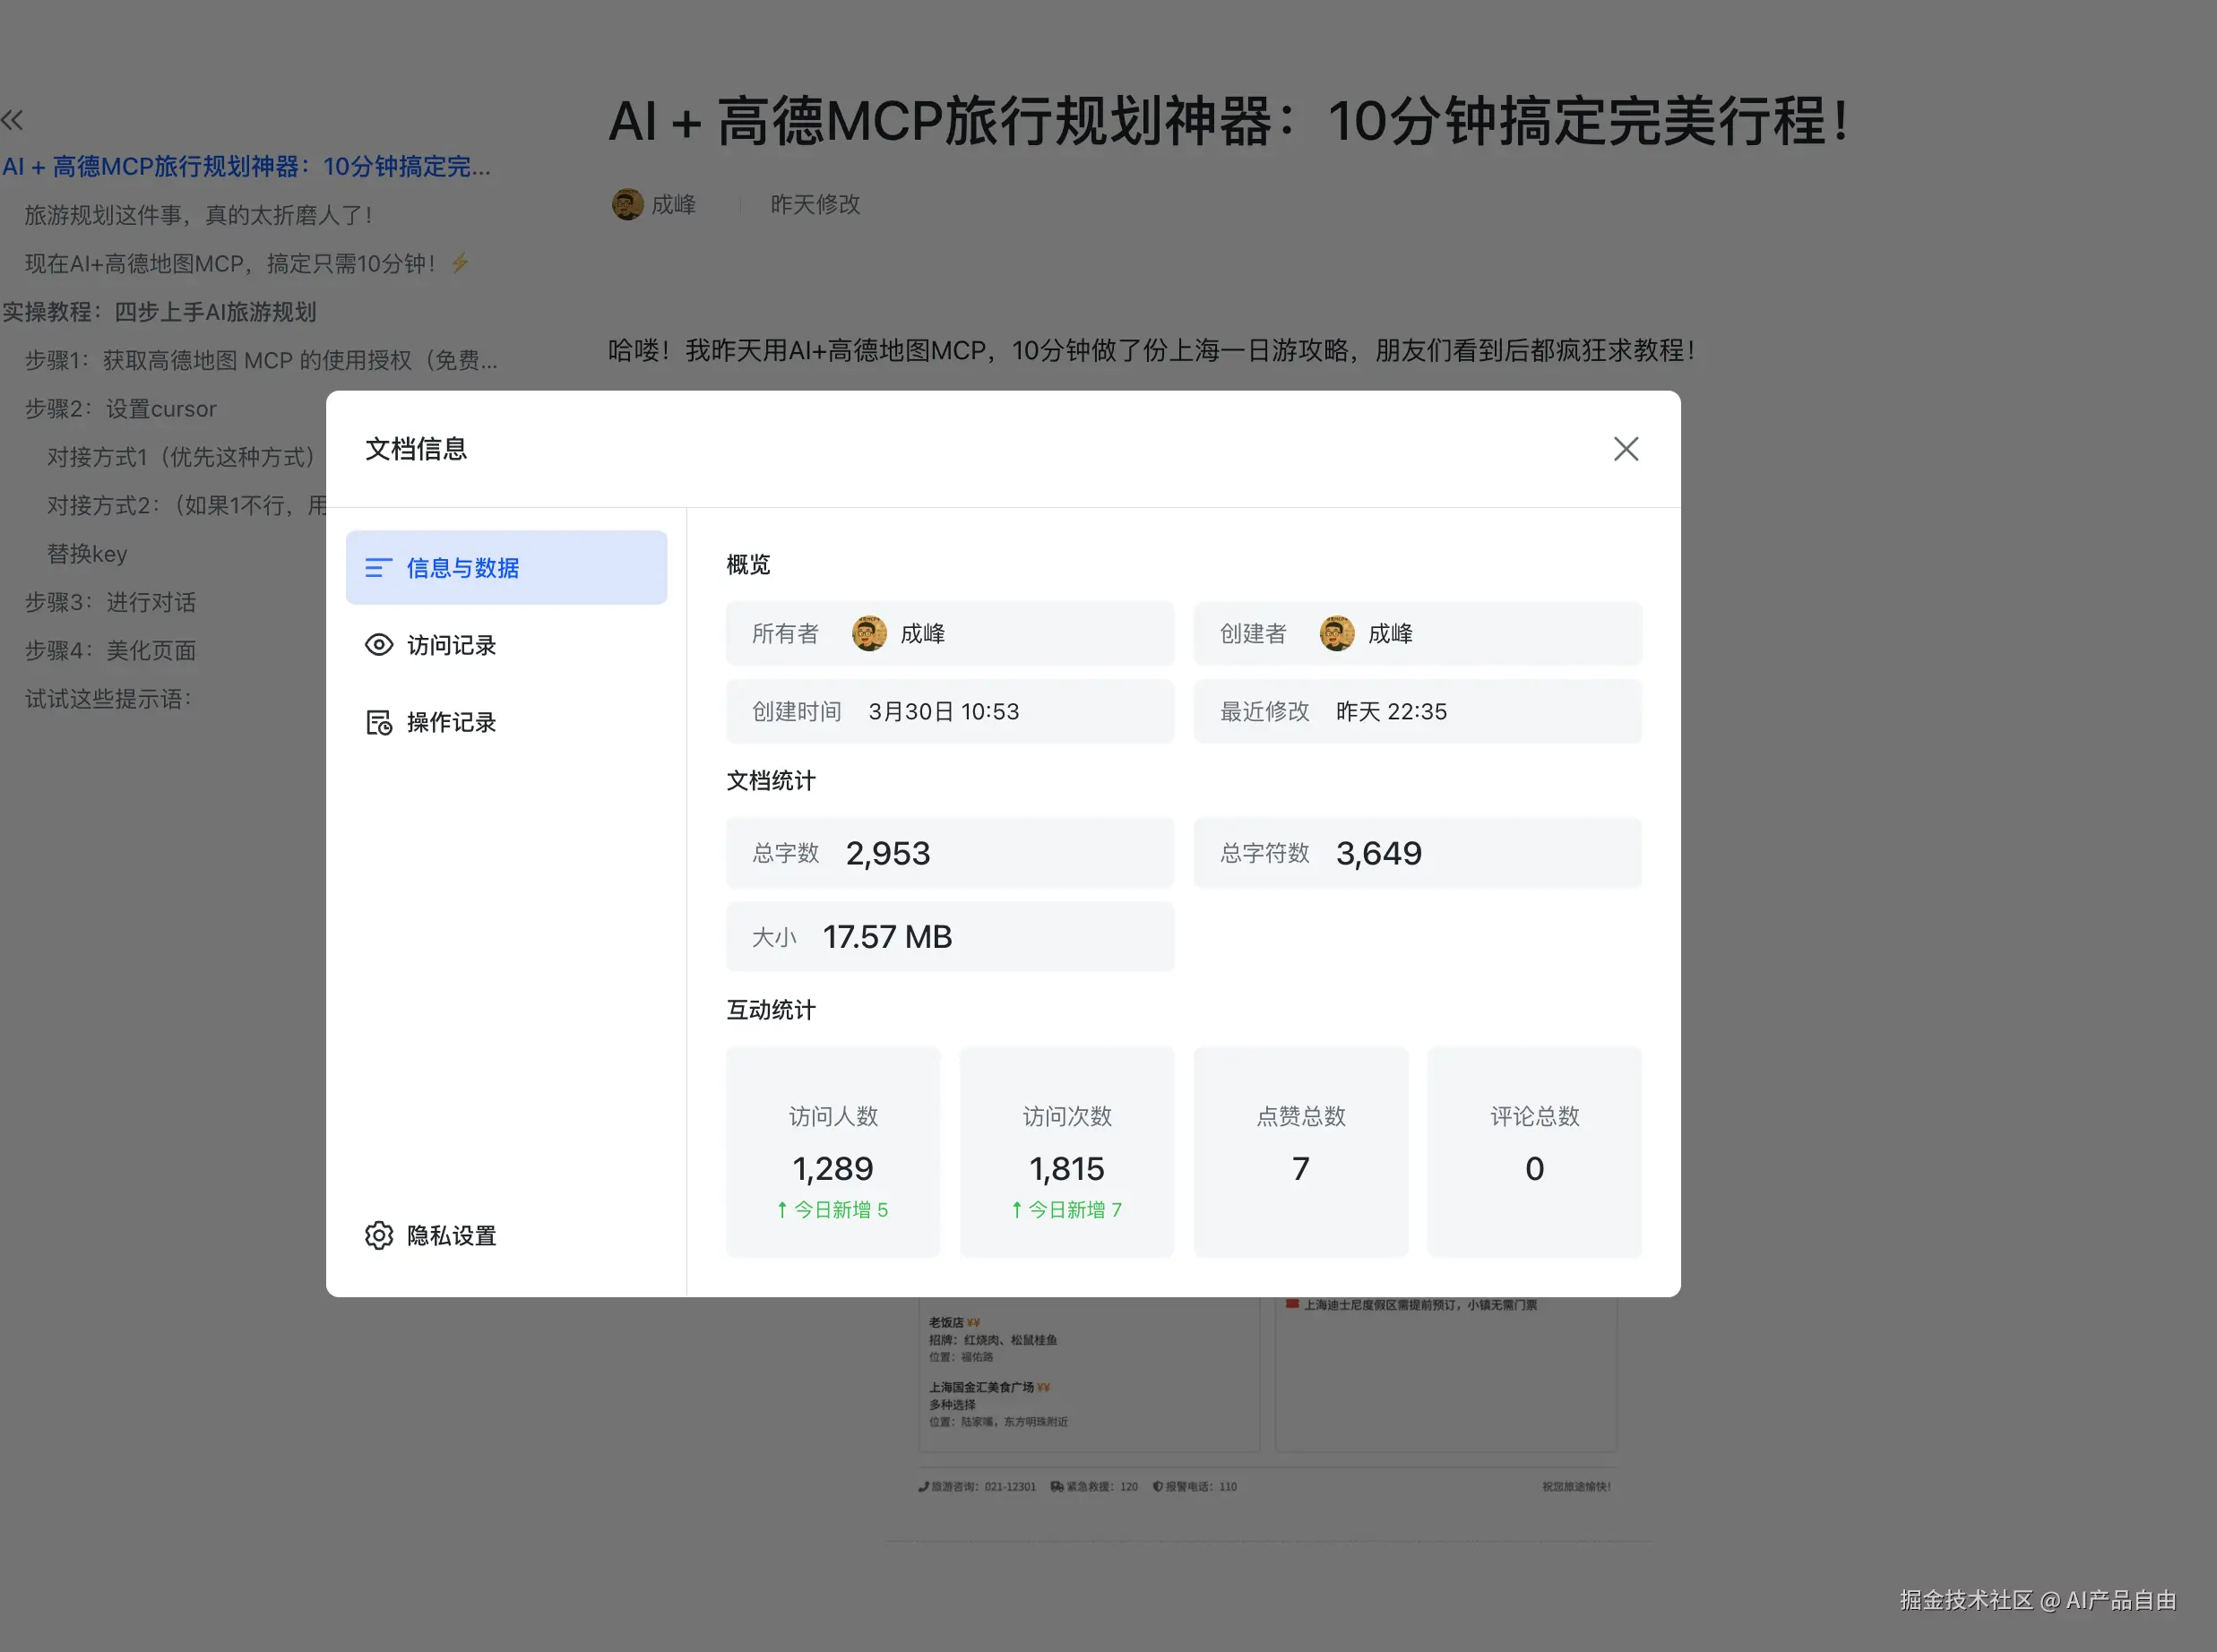This screenshot has width=2217, height=1652.
Task: Click the 操作记录 document-clock icon
Action: pyautogui.click(x=378, y=722)
